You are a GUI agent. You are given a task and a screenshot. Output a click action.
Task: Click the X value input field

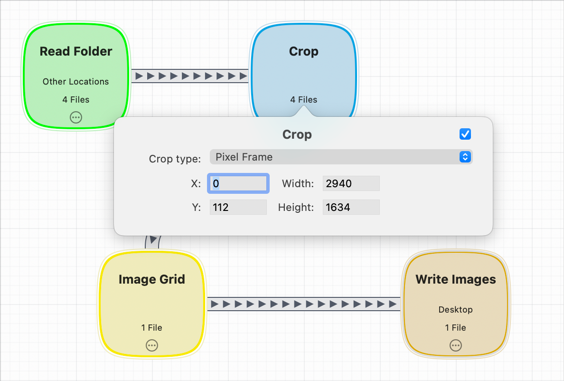tap(239, 183)
